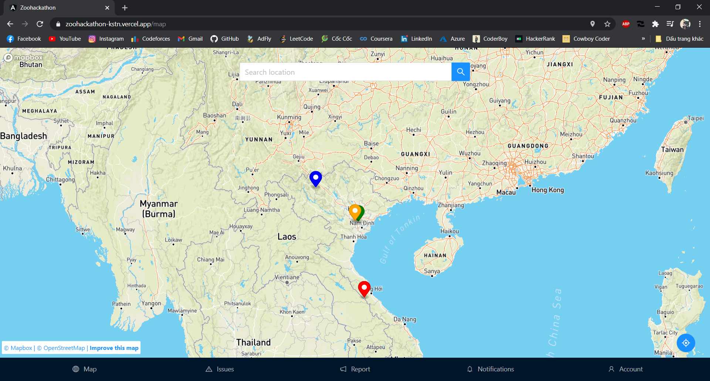
Task: Open the Chrome profile avatar
Action: click(x=685, y=24)
